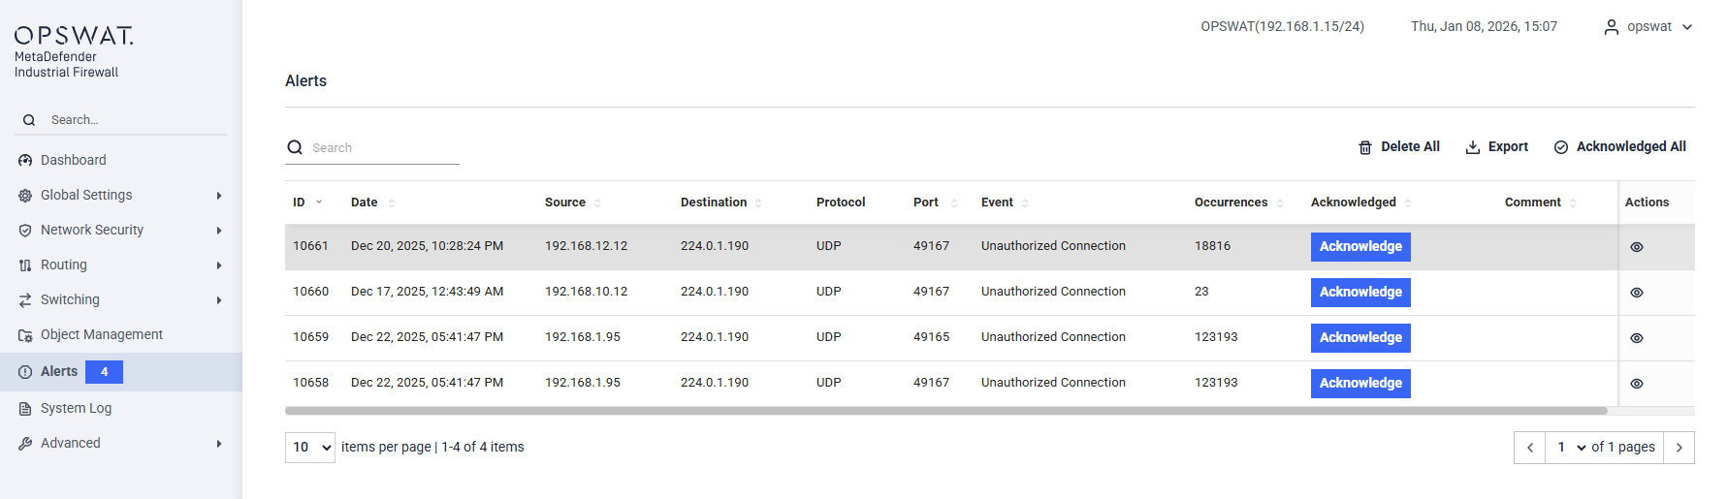Acknowledge alert 10659
1727x499 pixels.
(x=1360, y=337)
